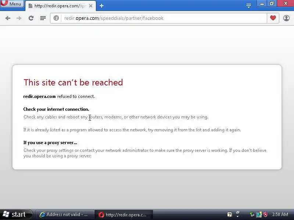Click the green arrows tray icon
This screenshot has width=294, height=220.
pyautogui.click(x=252, y=214)
